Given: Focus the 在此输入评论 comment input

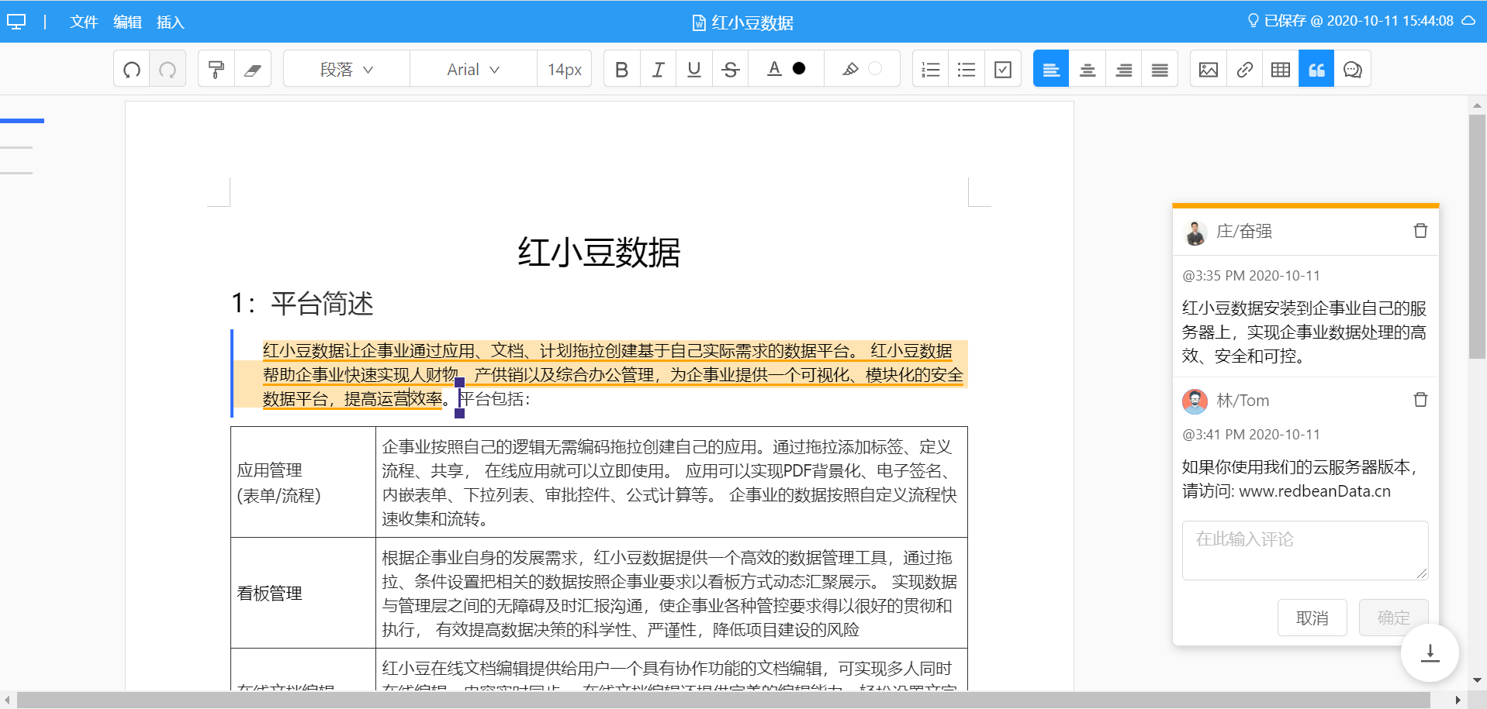Looking at the screenshot, I should (x=1305, y=550).
